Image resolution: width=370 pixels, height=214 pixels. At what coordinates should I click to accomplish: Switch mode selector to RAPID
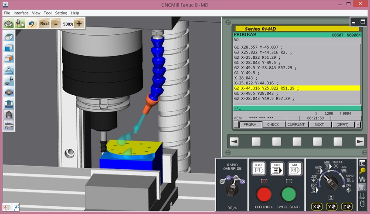point(350,178)
